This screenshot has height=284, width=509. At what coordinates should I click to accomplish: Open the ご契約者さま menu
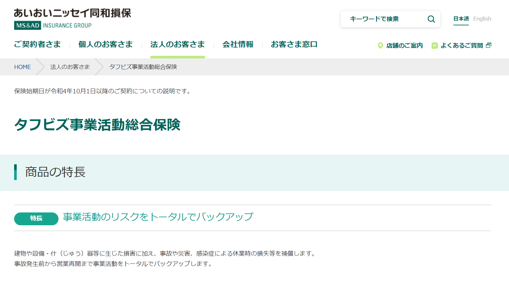37,44
